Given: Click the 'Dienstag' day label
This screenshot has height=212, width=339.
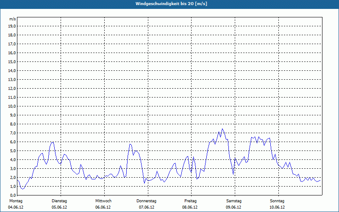Looking at the screenshot, I should [x=59, y=201].
